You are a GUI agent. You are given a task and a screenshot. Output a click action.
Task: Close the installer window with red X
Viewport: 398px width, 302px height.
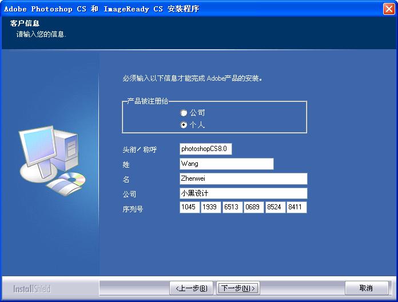point(388,9)
